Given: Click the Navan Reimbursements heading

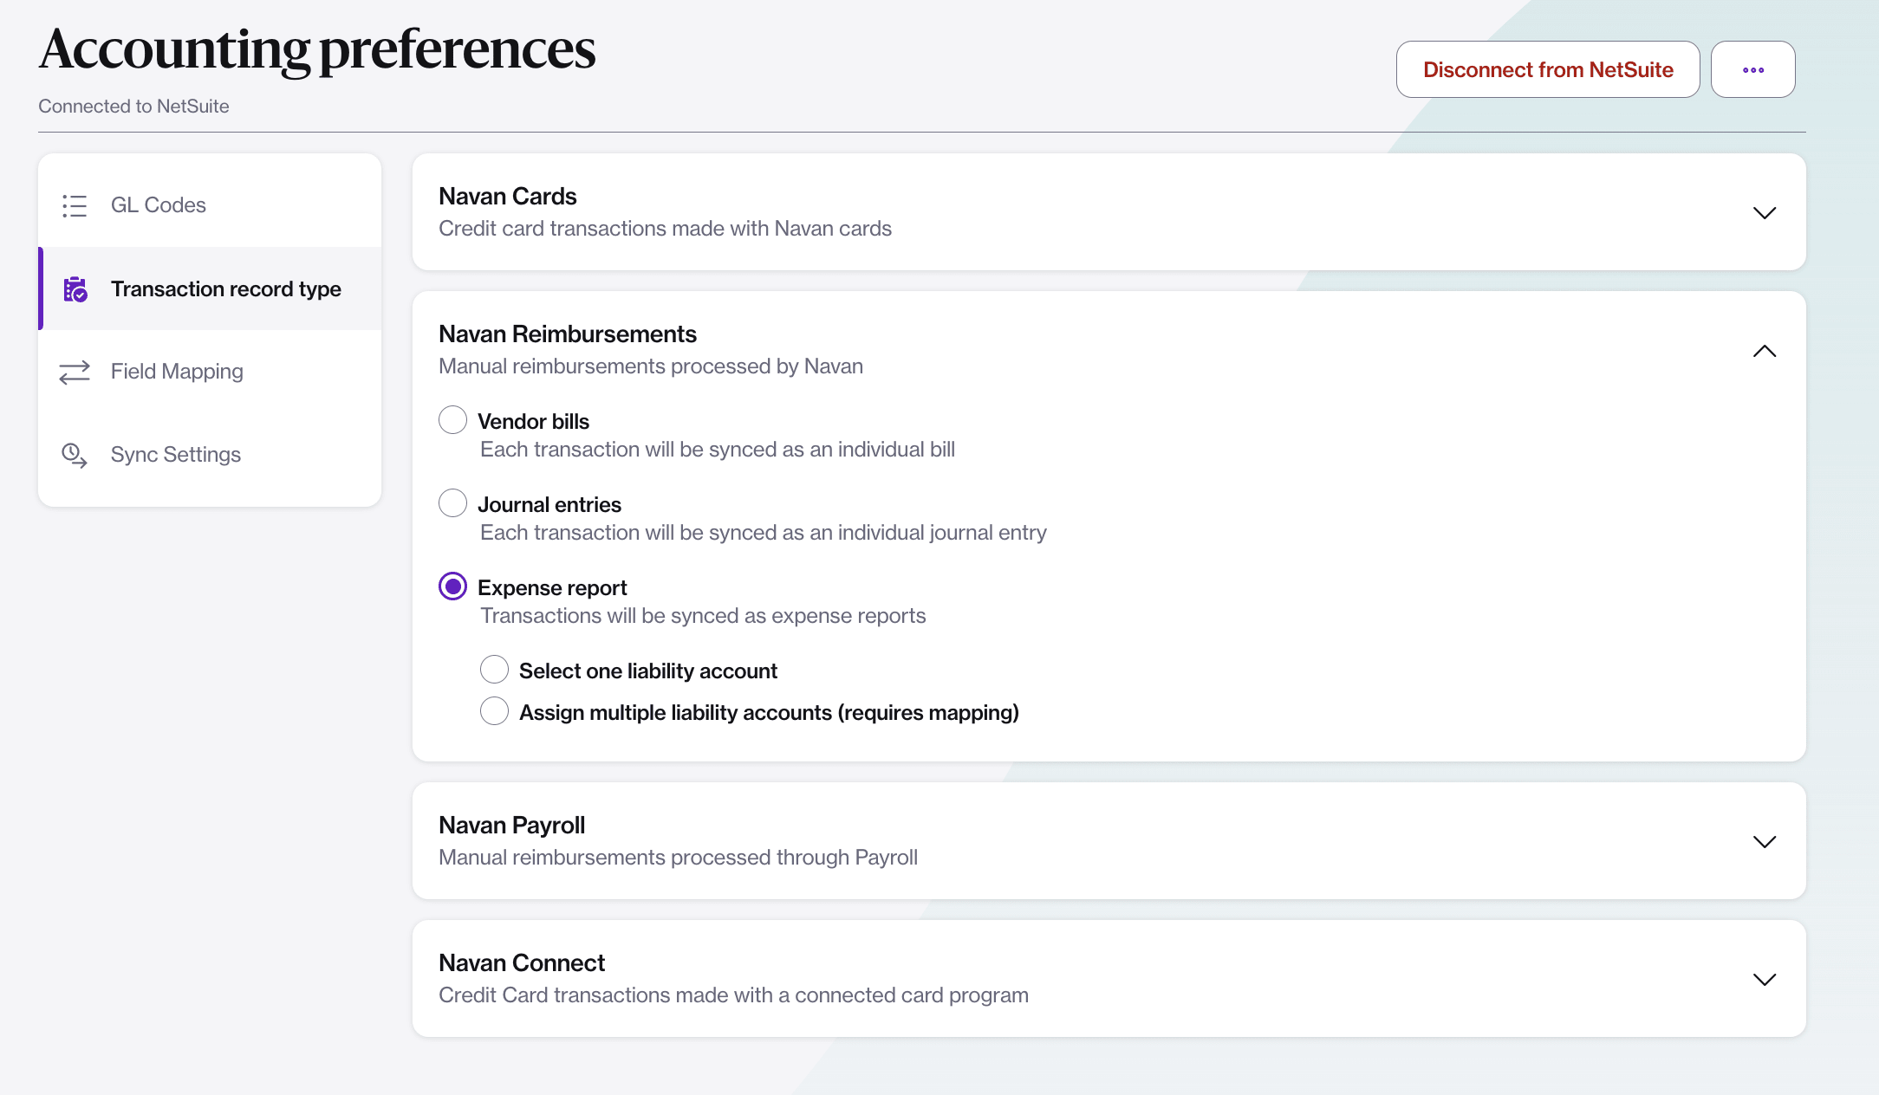Looking at the screenshot, I should point(568,334).
